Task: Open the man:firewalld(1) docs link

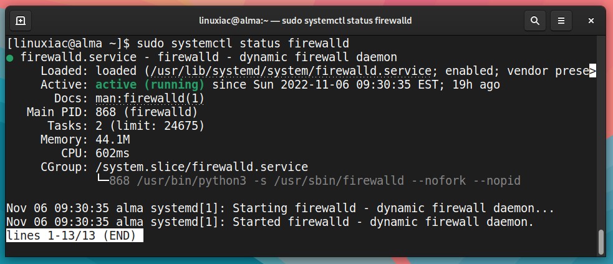Action: (x=150, y=98)
